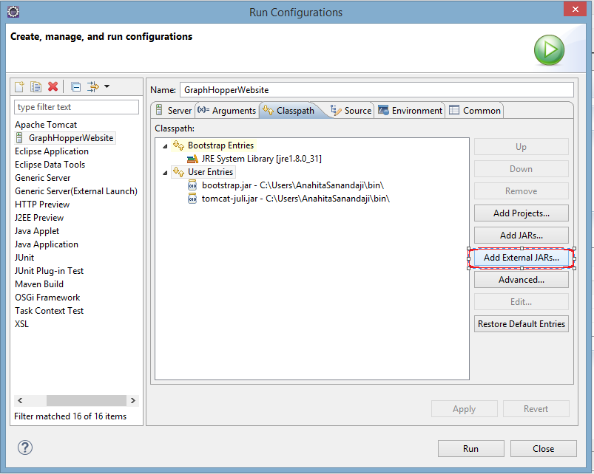
Task: Click the Add External JARs button
Action: click(521, 258)
